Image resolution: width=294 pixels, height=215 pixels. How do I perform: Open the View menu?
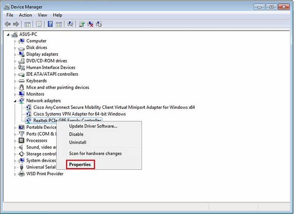(42, 15)
